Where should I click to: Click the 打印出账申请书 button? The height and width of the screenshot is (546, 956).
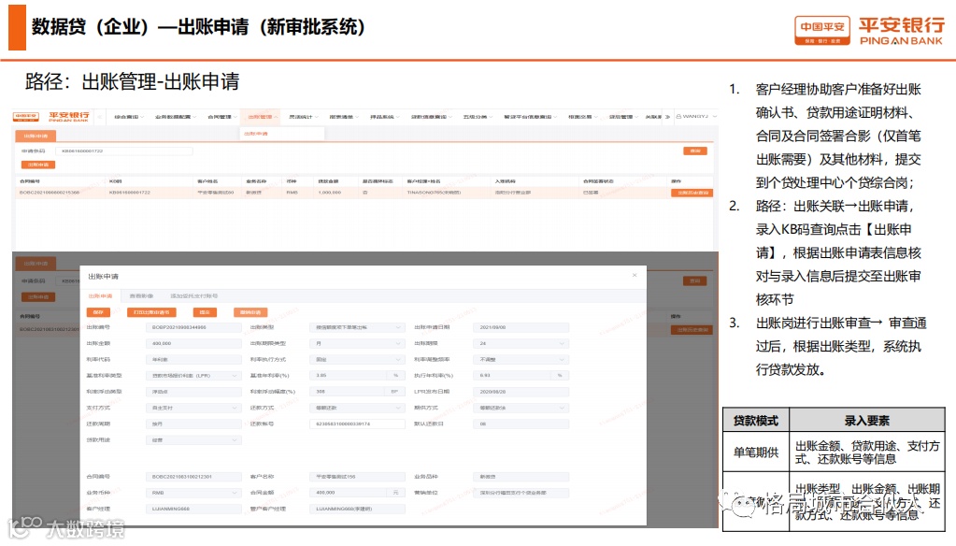(x=151, y=312)
